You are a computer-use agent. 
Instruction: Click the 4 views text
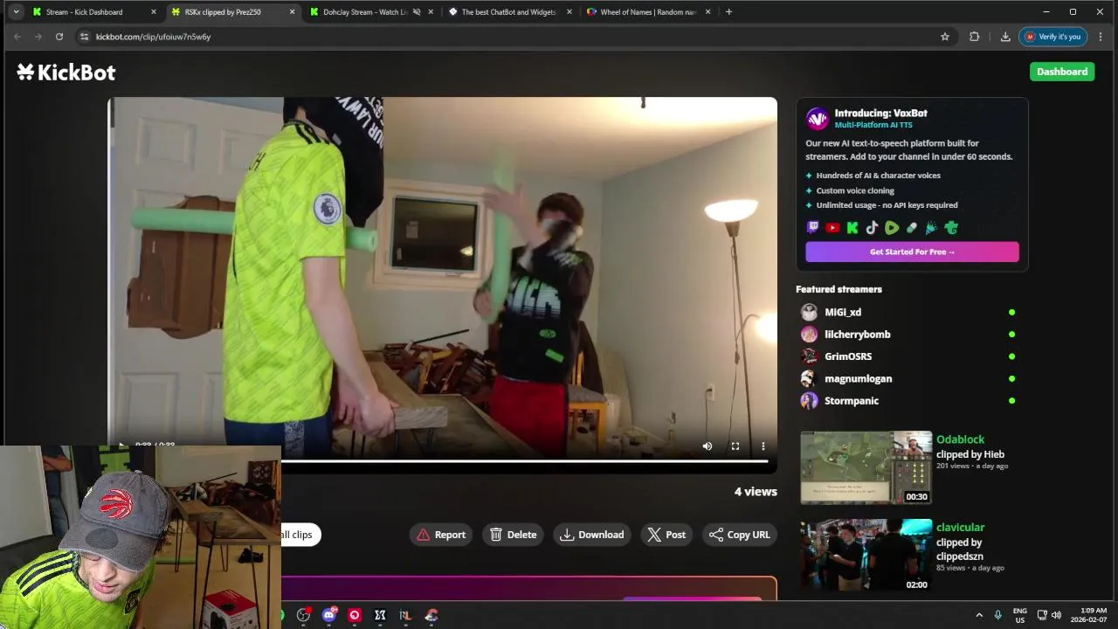(x=756, y=492)
